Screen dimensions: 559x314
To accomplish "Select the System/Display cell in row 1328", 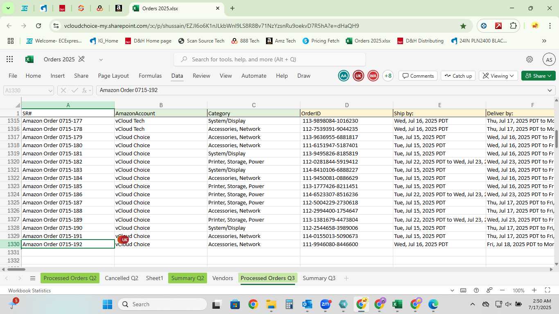I will pyautogui.click(x=254, y=228).
